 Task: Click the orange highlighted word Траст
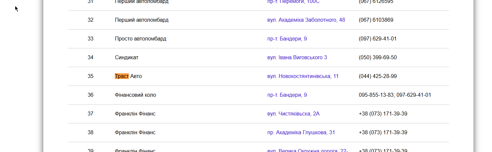[122, 76]
